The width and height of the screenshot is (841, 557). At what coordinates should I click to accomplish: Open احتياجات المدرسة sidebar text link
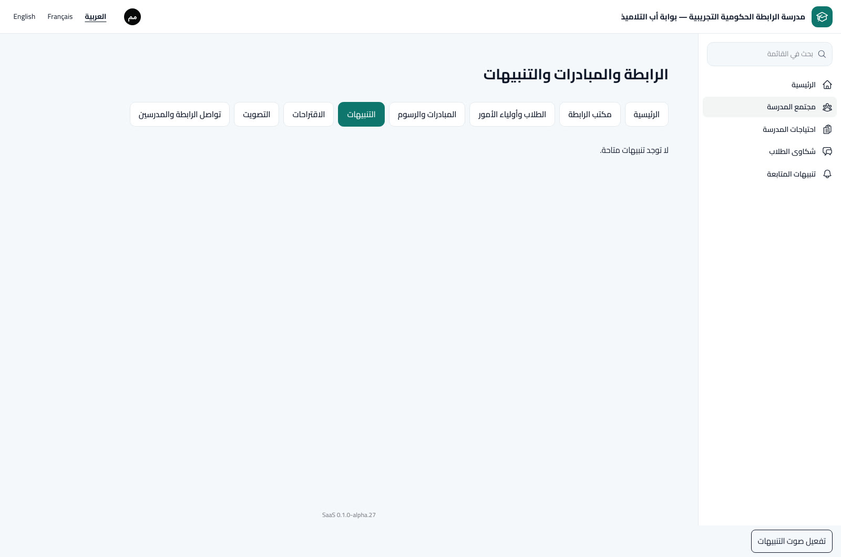(x=789, y=129)
